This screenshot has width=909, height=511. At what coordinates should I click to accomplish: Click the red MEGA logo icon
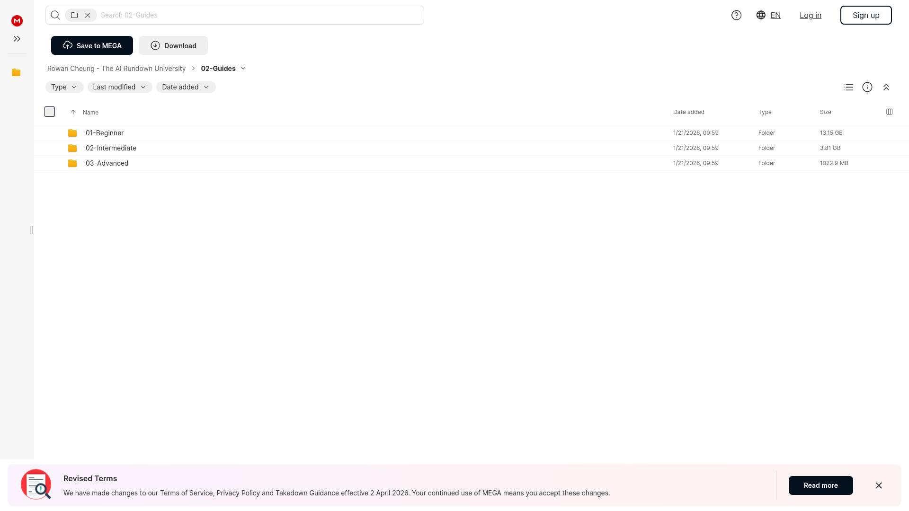[17, 20]
